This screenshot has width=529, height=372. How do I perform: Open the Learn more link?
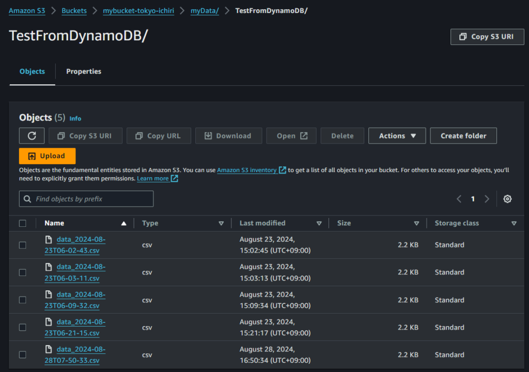(152, 179)
